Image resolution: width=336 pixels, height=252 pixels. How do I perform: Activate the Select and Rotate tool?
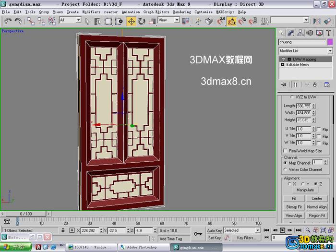point(142,21)
